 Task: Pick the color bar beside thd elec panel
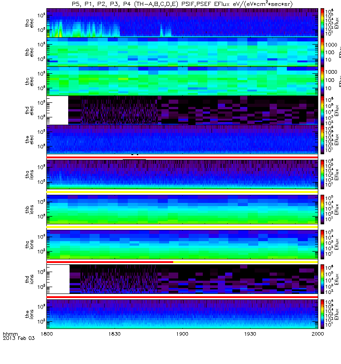tap(322, 110)
